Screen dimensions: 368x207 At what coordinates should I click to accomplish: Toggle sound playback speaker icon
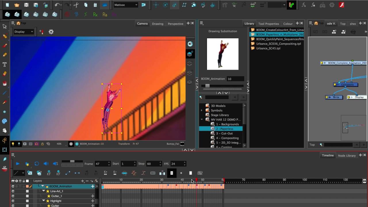click(x=46, y=164)
